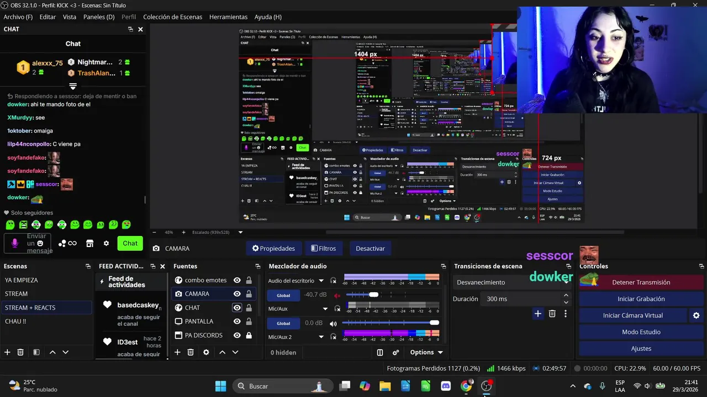Hide the PANTALLA source
The width and height of the screenshot is (707, 397).
click(237, 321)
